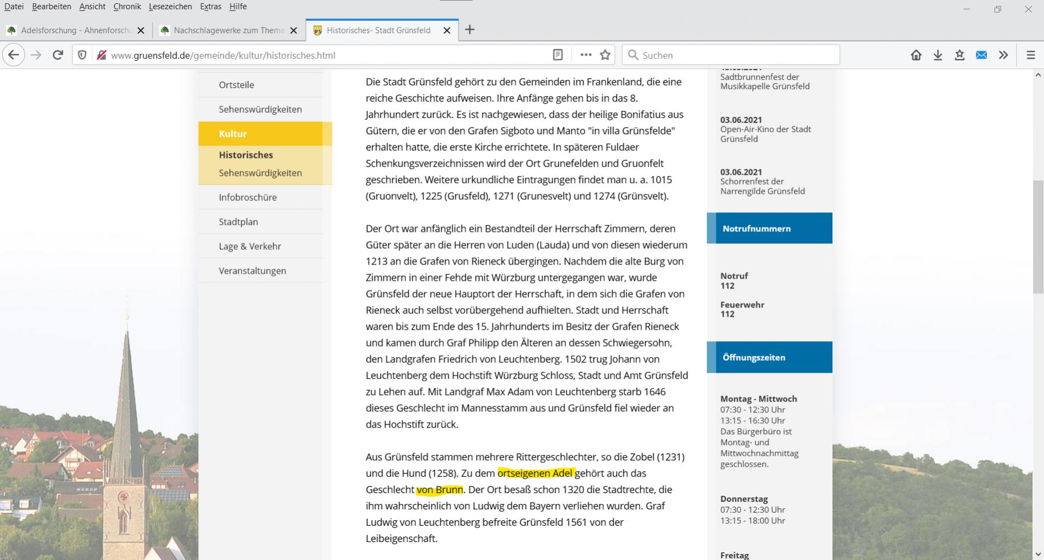Open a new tab with plus button
The width and height of the screenshot is (1044, 560).
[x=470, y=30]
